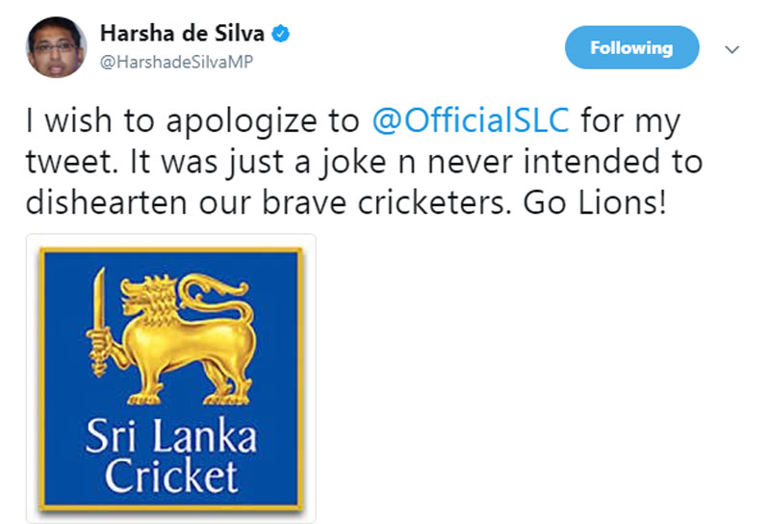Open the attached Sri Lanka Cricket image

(170, 379)
